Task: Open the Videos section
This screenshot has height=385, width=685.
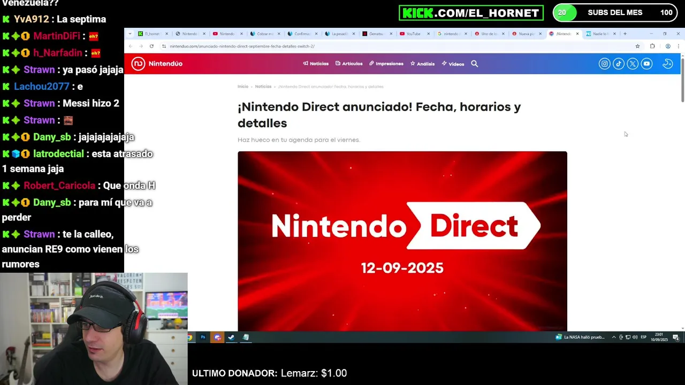Action: pyautogui.click(x=453, y=64)
